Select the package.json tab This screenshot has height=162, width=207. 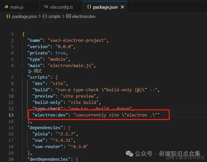click(x=105, y=7)
